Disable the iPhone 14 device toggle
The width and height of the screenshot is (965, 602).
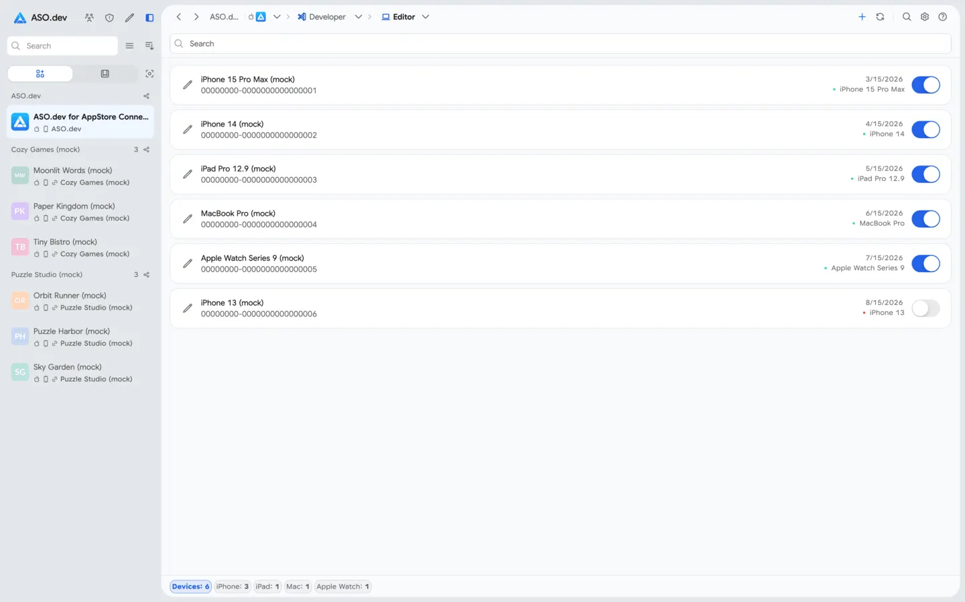[925, 129]
